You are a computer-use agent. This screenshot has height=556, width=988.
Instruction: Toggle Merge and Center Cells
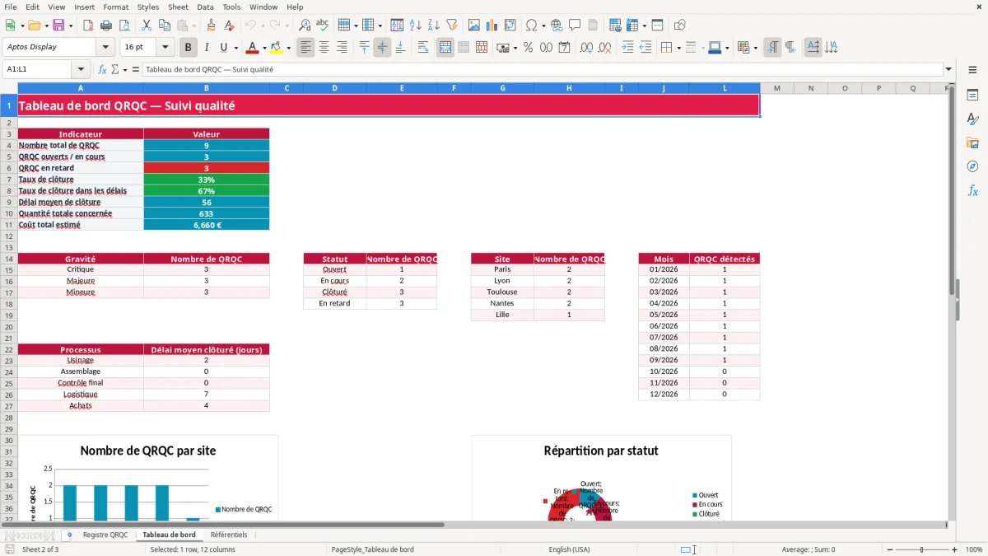[x=445, y=48]
